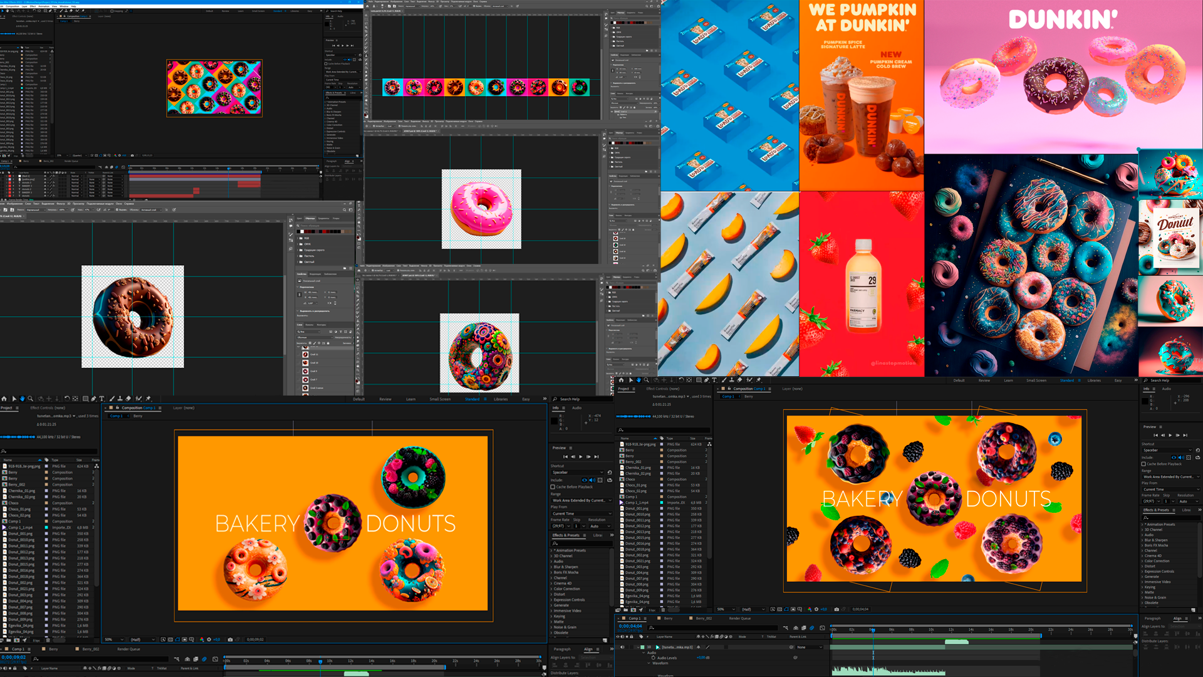Select the Zoom tool in the four-donut After Effects window
Screen dimensions: 1203x677
[30, 399]
